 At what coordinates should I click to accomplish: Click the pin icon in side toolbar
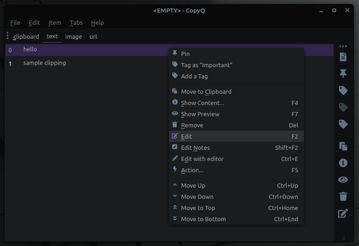[343, 73]
